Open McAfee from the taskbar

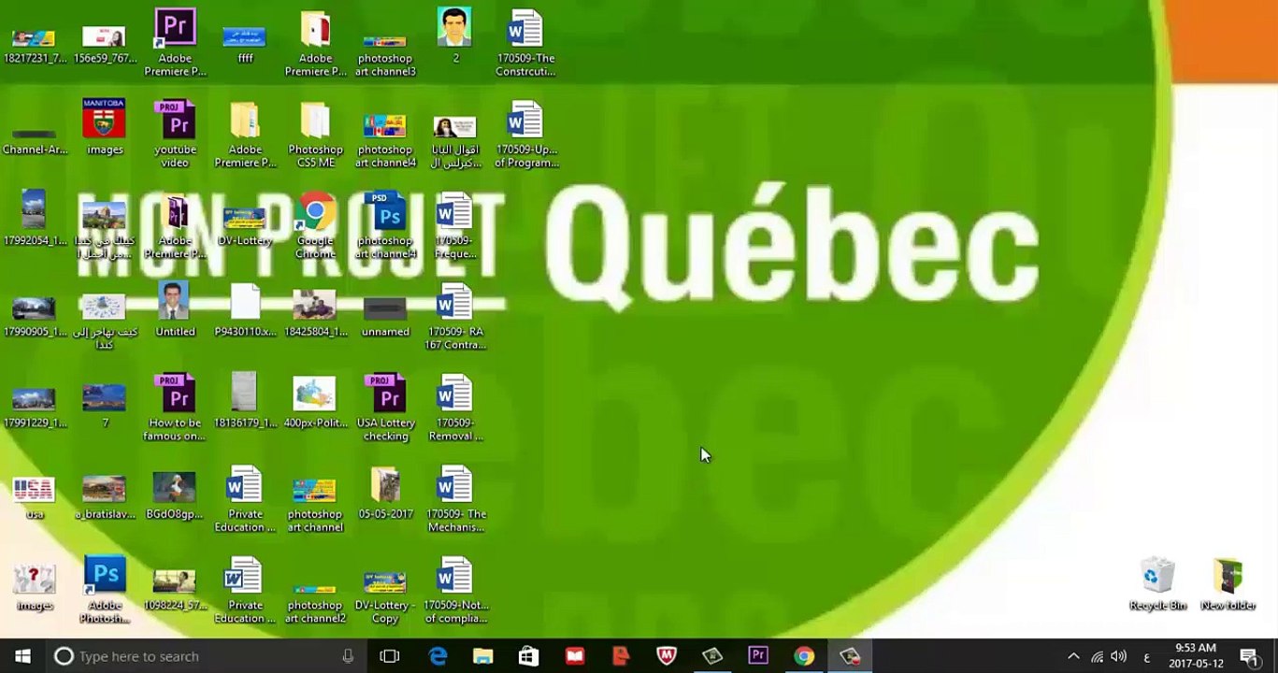tap(667, 656)
